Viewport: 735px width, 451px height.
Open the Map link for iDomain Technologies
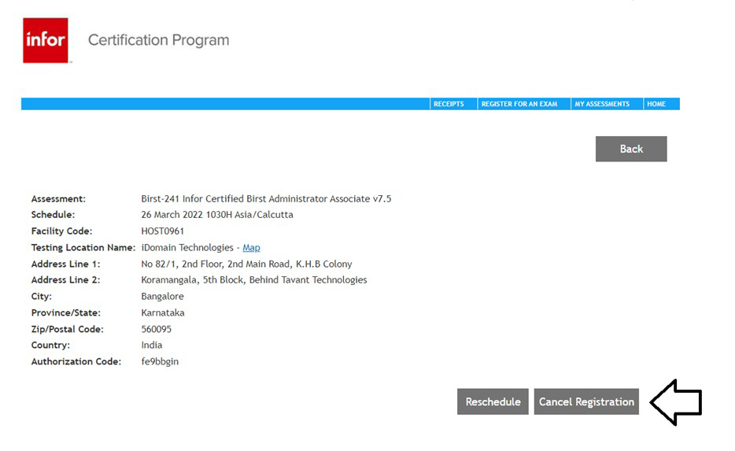(251, 248)
